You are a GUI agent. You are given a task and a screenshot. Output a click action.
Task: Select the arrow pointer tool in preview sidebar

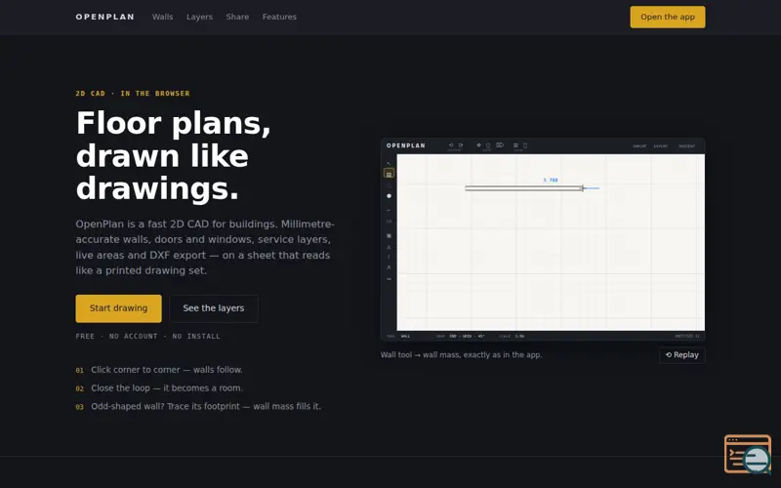click(x=389, y=163)
